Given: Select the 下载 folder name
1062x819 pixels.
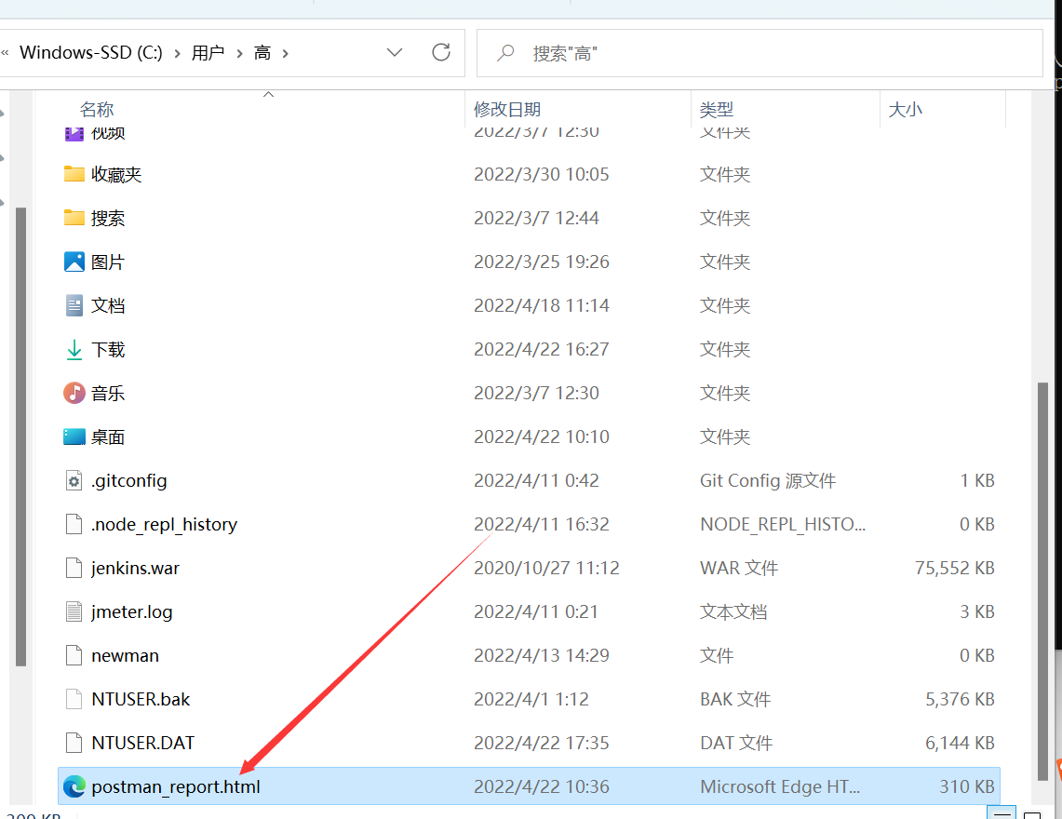Looking at the screenshot, I should [108, 350].
